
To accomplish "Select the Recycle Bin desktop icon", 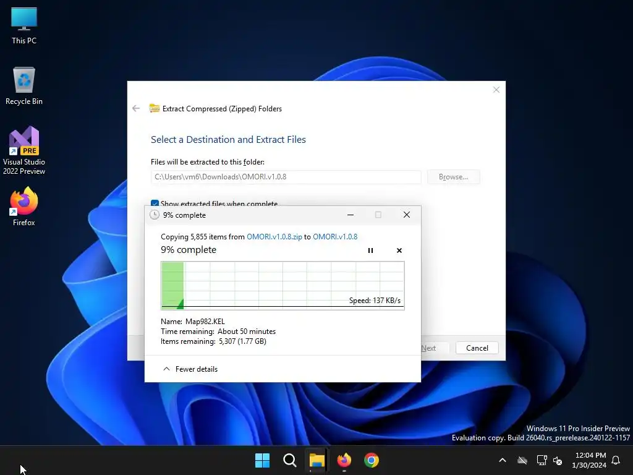I will [24, 86].
